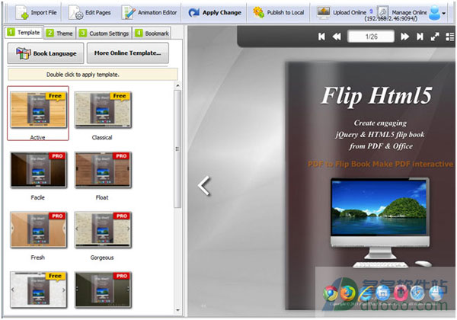Click the Import File page-plus icon

(x=22, y=12)
